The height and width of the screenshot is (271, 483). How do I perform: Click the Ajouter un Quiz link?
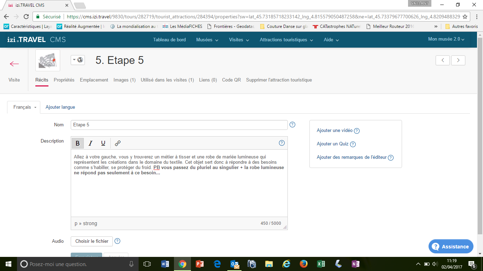332,144
